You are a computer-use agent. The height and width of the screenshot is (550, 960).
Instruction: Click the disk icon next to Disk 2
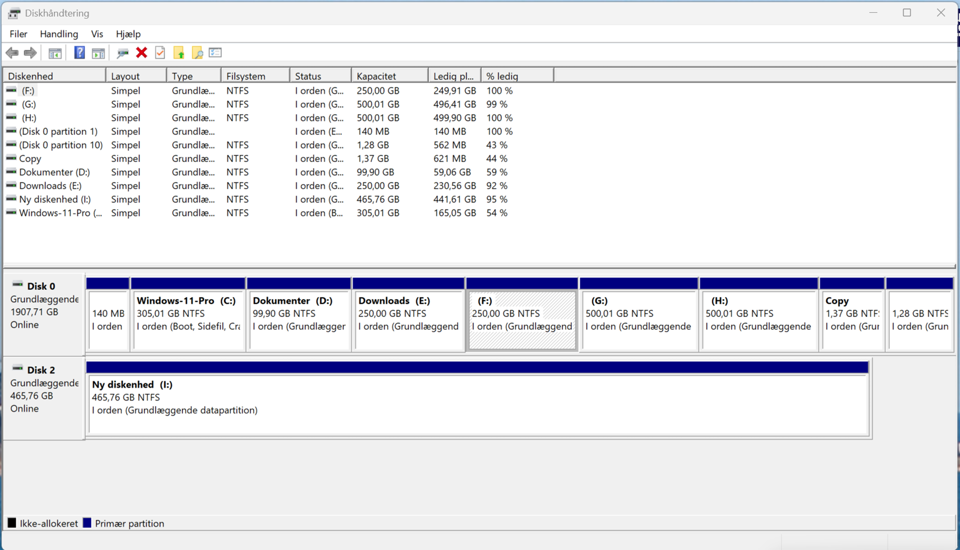18,369
